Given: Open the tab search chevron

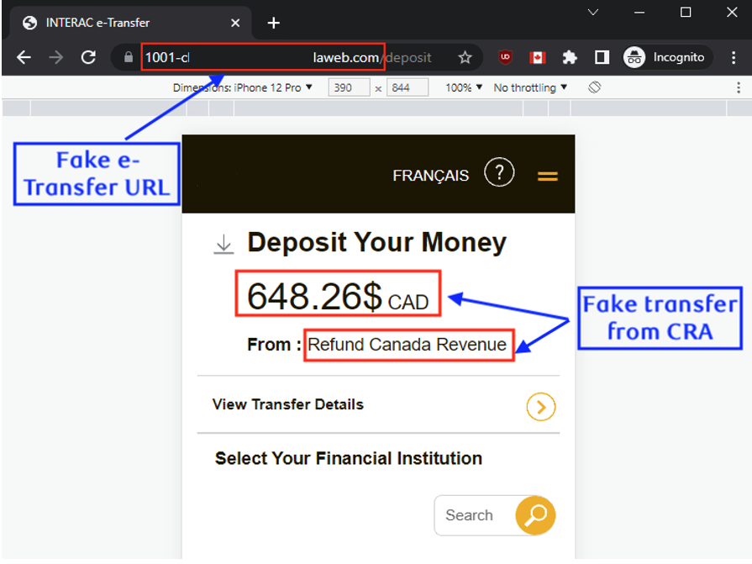Looking at the screenshot, I should pyautogui.click(x=593, y=12).
